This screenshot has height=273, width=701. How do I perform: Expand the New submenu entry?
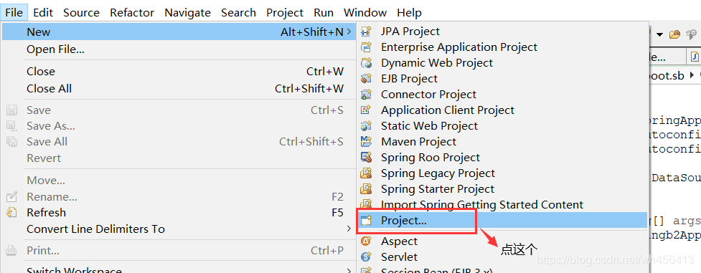pos(179,32)
